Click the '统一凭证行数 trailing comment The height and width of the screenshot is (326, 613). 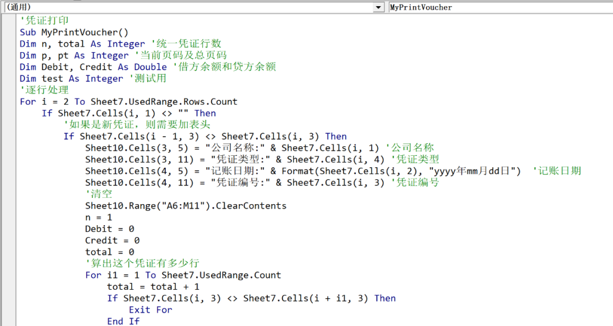click(x=186, y=44)
